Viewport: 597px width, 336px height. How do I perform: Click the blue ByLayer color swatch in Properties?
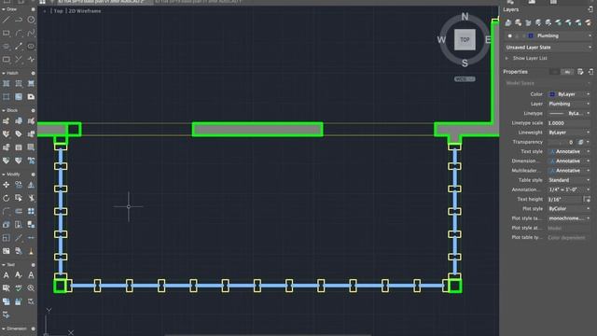[552, 94]
